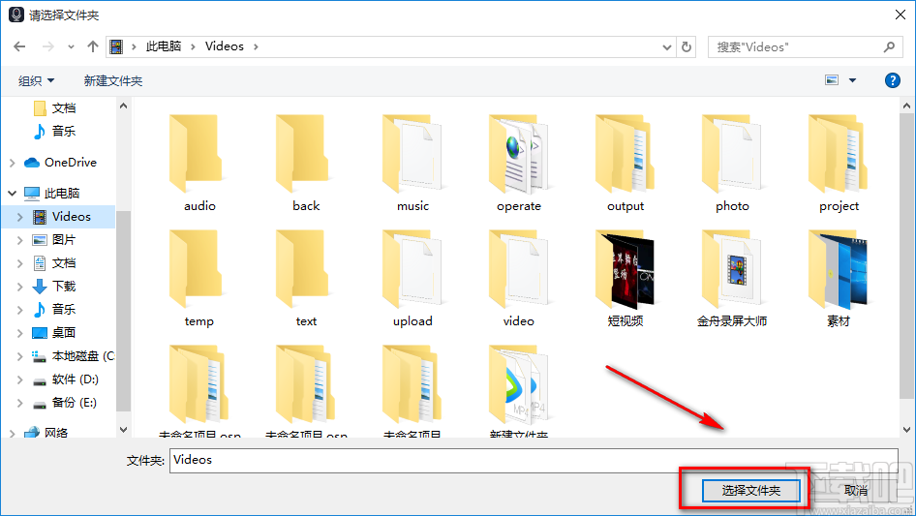Open the 组织 menu
The height and width of the screenshot is (516, 916).
[x=36, y=80]
